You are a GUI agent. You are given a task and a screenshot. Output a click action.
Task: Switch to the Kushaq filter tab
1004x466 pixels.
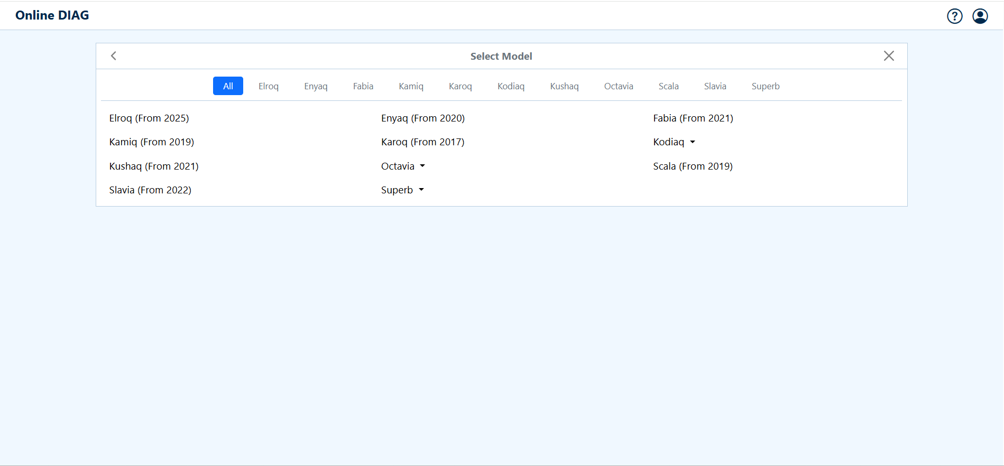point(564,86)
